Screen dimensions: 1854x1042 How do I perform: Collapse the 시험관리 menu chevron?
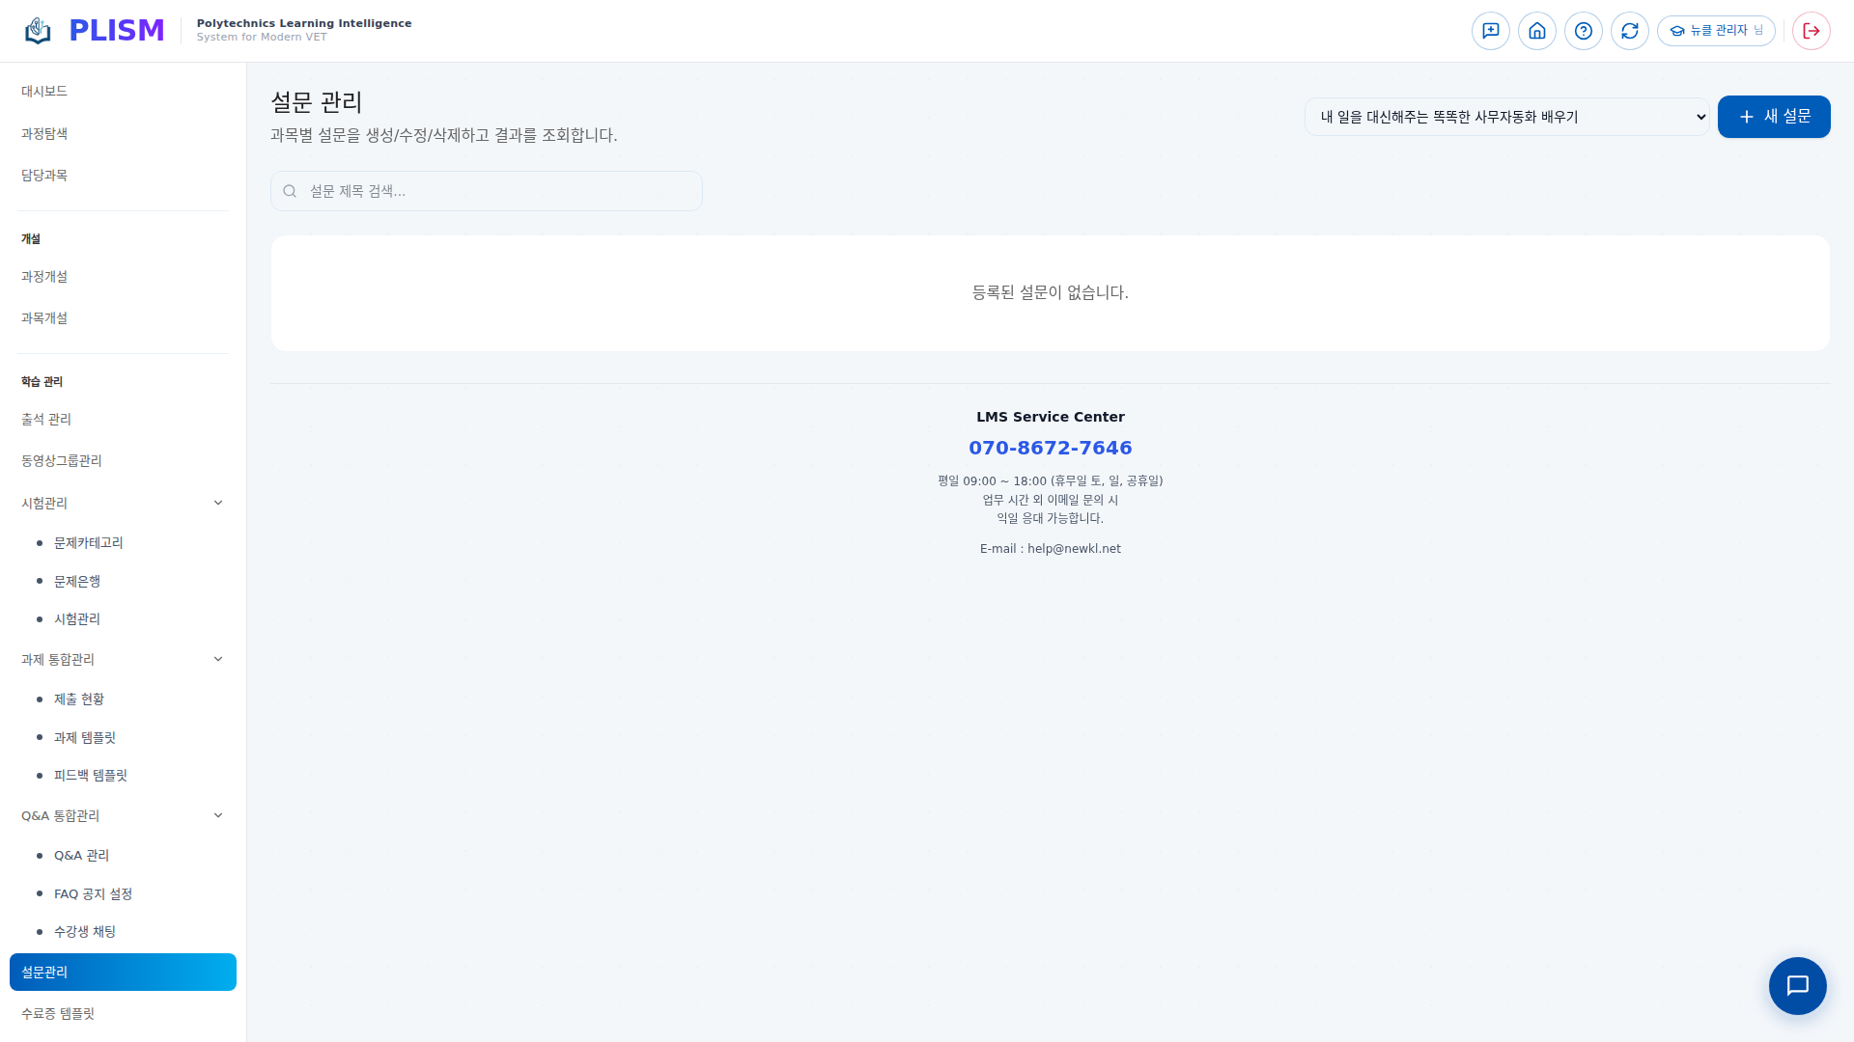(x=218, y=503)
